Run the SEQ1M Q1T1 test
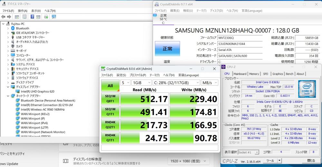 tap(110, 112)
